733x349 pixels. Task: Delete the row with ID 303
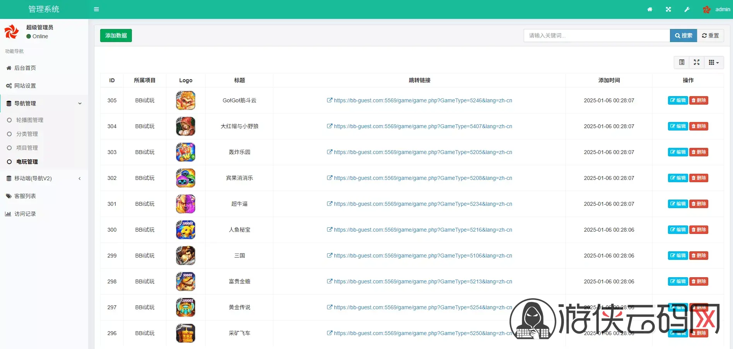pyautogui.click(x=699, y=152)
